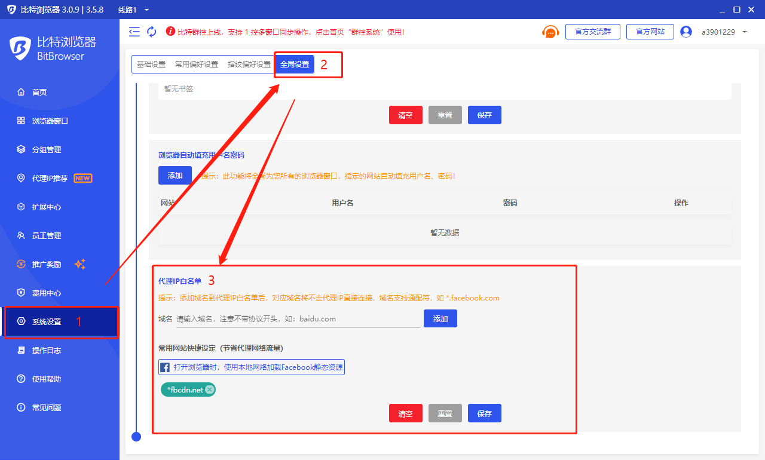Open 浏览器窗口 in sidebar
This screenshot has height=460, width=765.
point(50,121)
